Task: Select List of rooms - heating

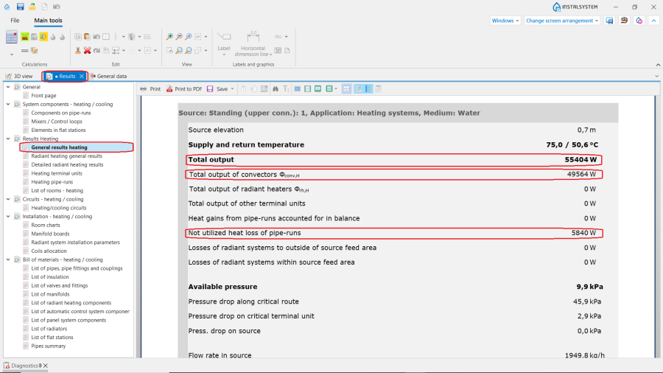Action: coord(57,191)
